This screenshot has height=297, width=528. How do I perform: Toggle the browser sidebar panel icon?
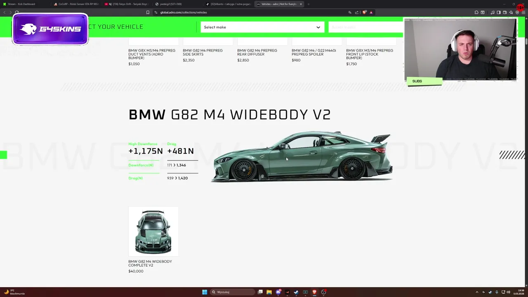[499, 12]
